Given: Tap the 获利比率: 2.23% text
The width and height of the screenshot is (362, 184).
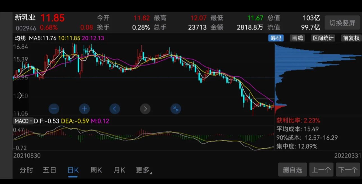Looking at the screenshot, I should 298,121.
